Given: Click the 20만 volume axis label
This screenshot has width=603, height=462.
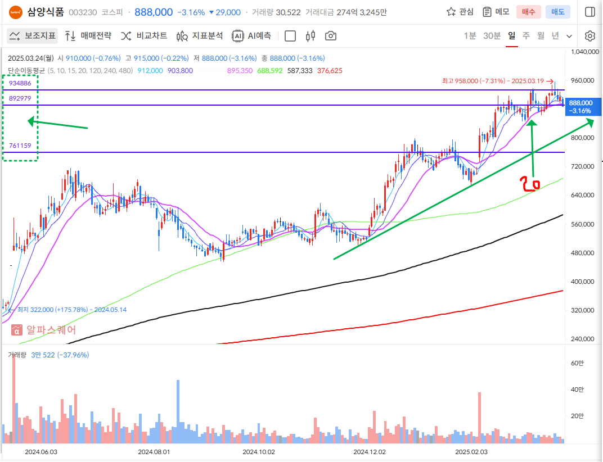Looking at the screenshot, I should [577, 416].
